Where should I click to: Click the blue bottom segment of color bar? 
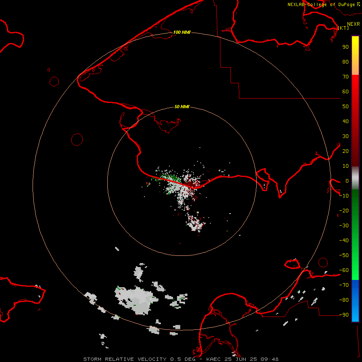355,300
